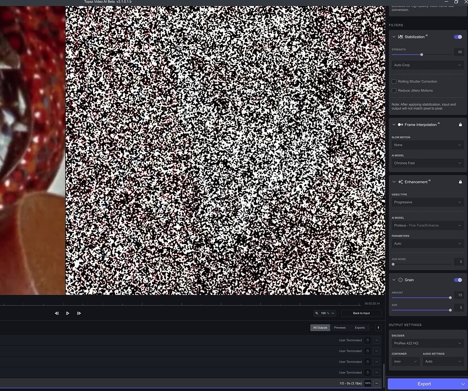Open the Audio Settings Auto dropdown
This screenshot has width=468, height=391.
click(443, 361)
